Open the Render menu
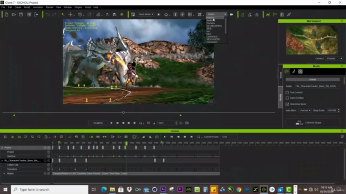The width and height of the screenshot is (346, 194). 49,7
